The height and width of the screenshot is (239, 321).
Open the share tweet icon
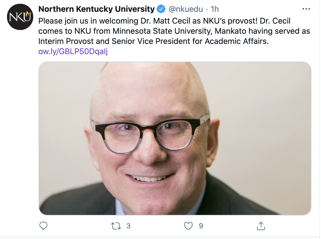(261, 226)
